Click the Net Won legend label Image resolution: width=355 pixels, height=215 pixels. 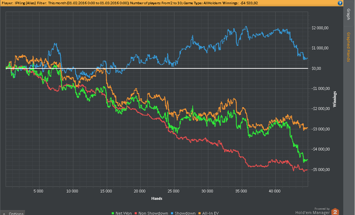123,213
